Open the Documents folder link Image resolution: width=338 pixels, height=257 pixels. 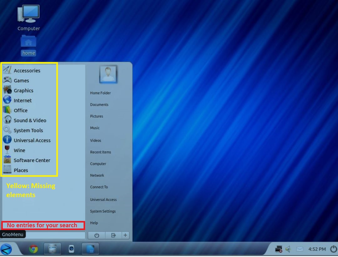coord(99,105)
